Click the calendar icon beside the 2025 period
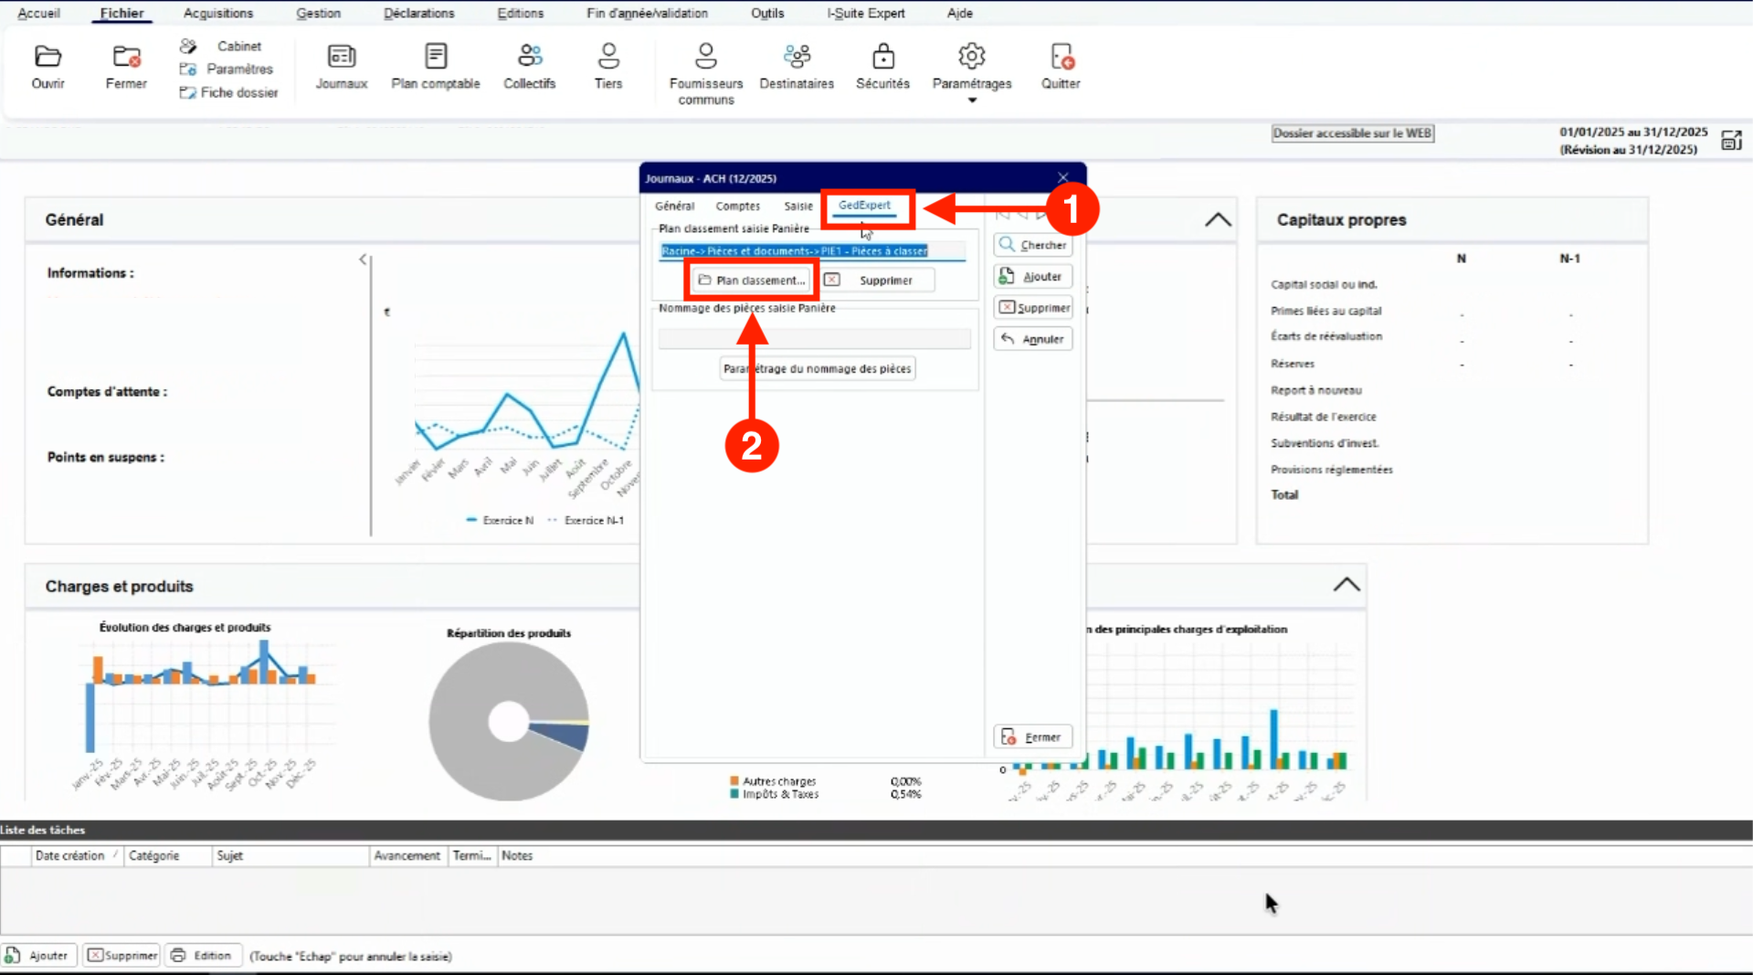The image size is (1753, 975). (1731, 140)
